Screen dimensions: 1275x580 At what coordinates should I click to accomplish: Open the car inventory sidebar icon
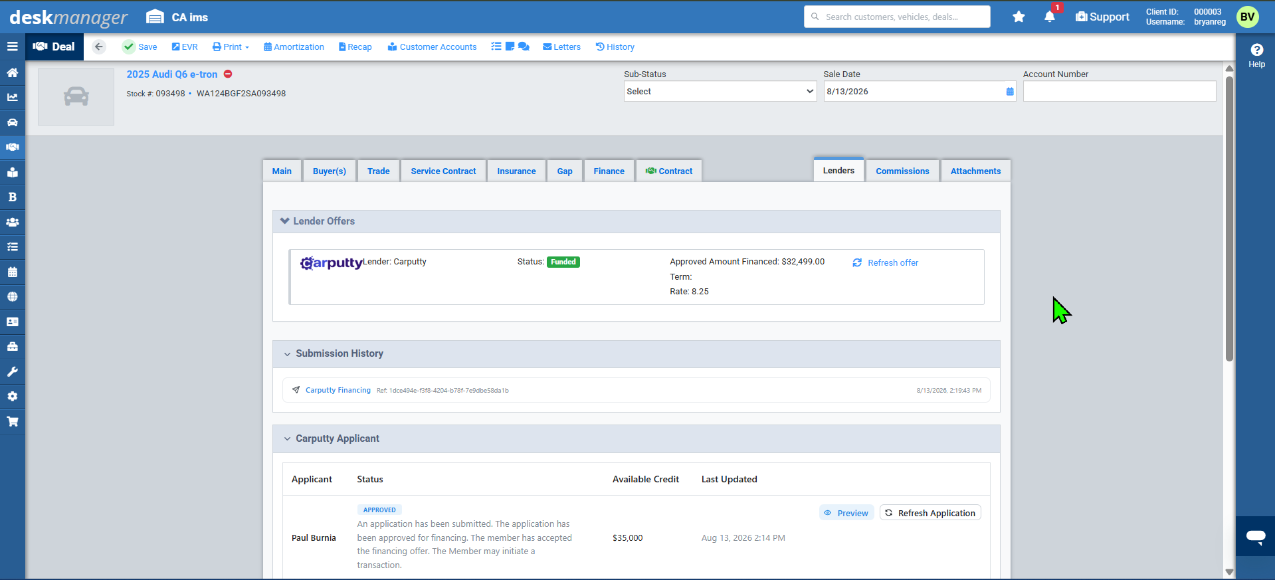click(12, 122)
